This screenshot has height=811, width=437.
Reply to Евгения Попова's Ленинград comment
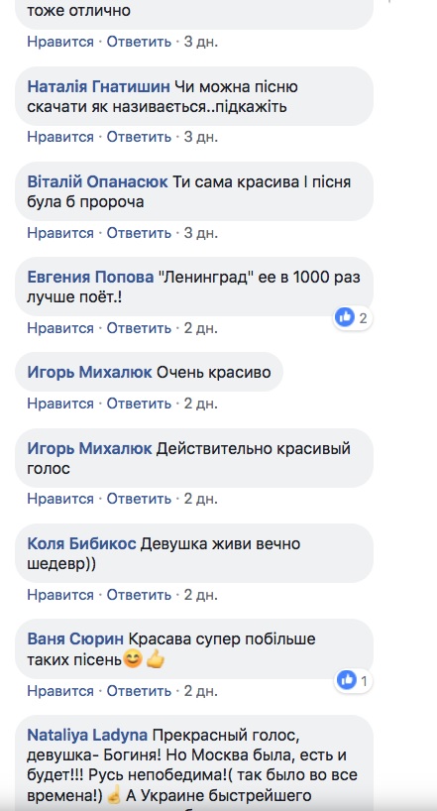point(139,328)
